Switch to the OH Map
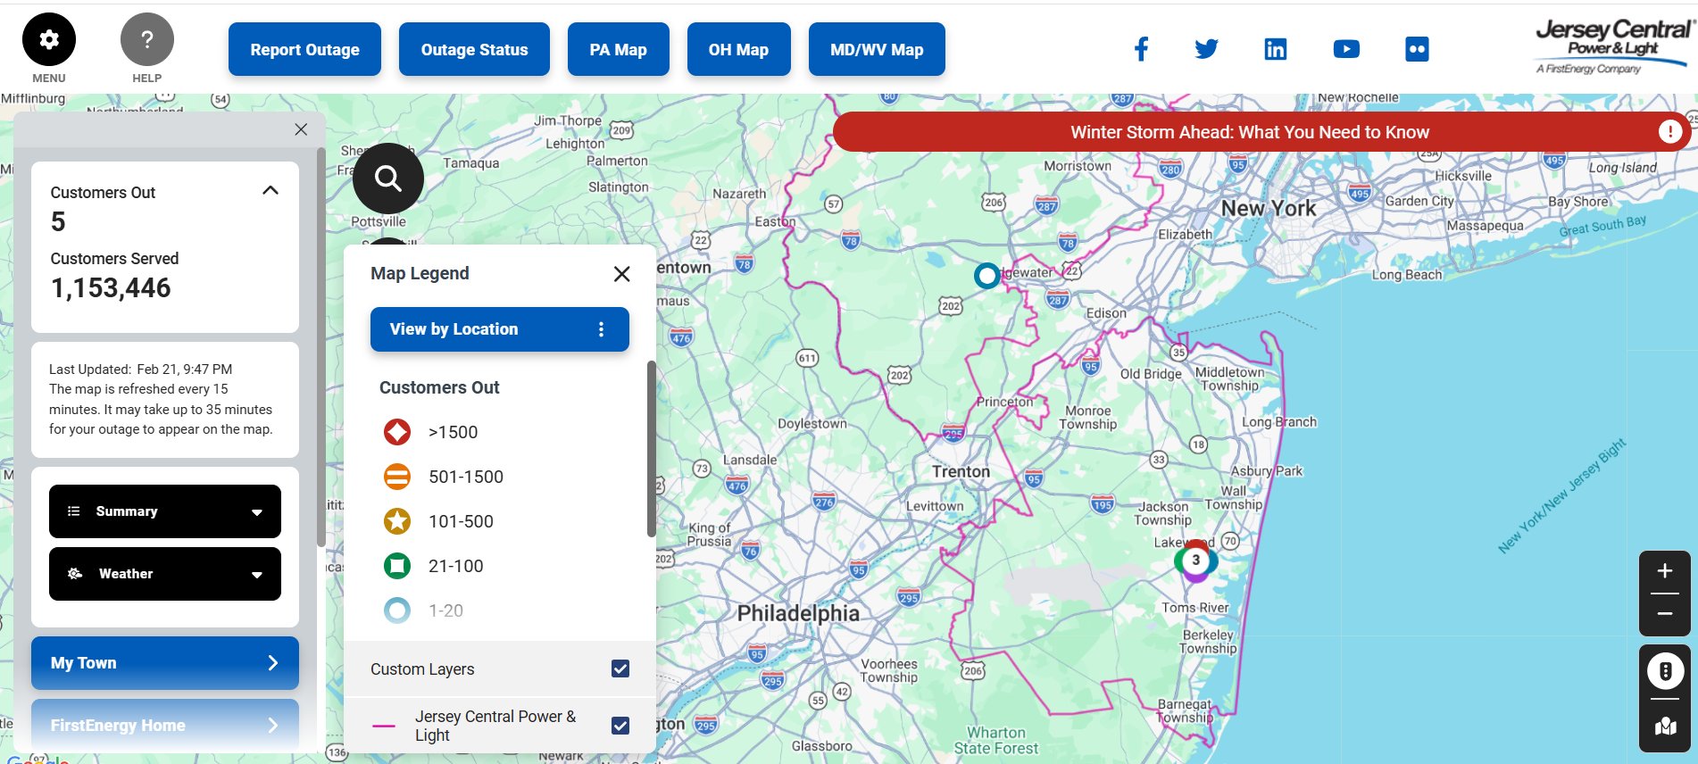Viewport: 1698px width, 764px height. coord(738,49)
